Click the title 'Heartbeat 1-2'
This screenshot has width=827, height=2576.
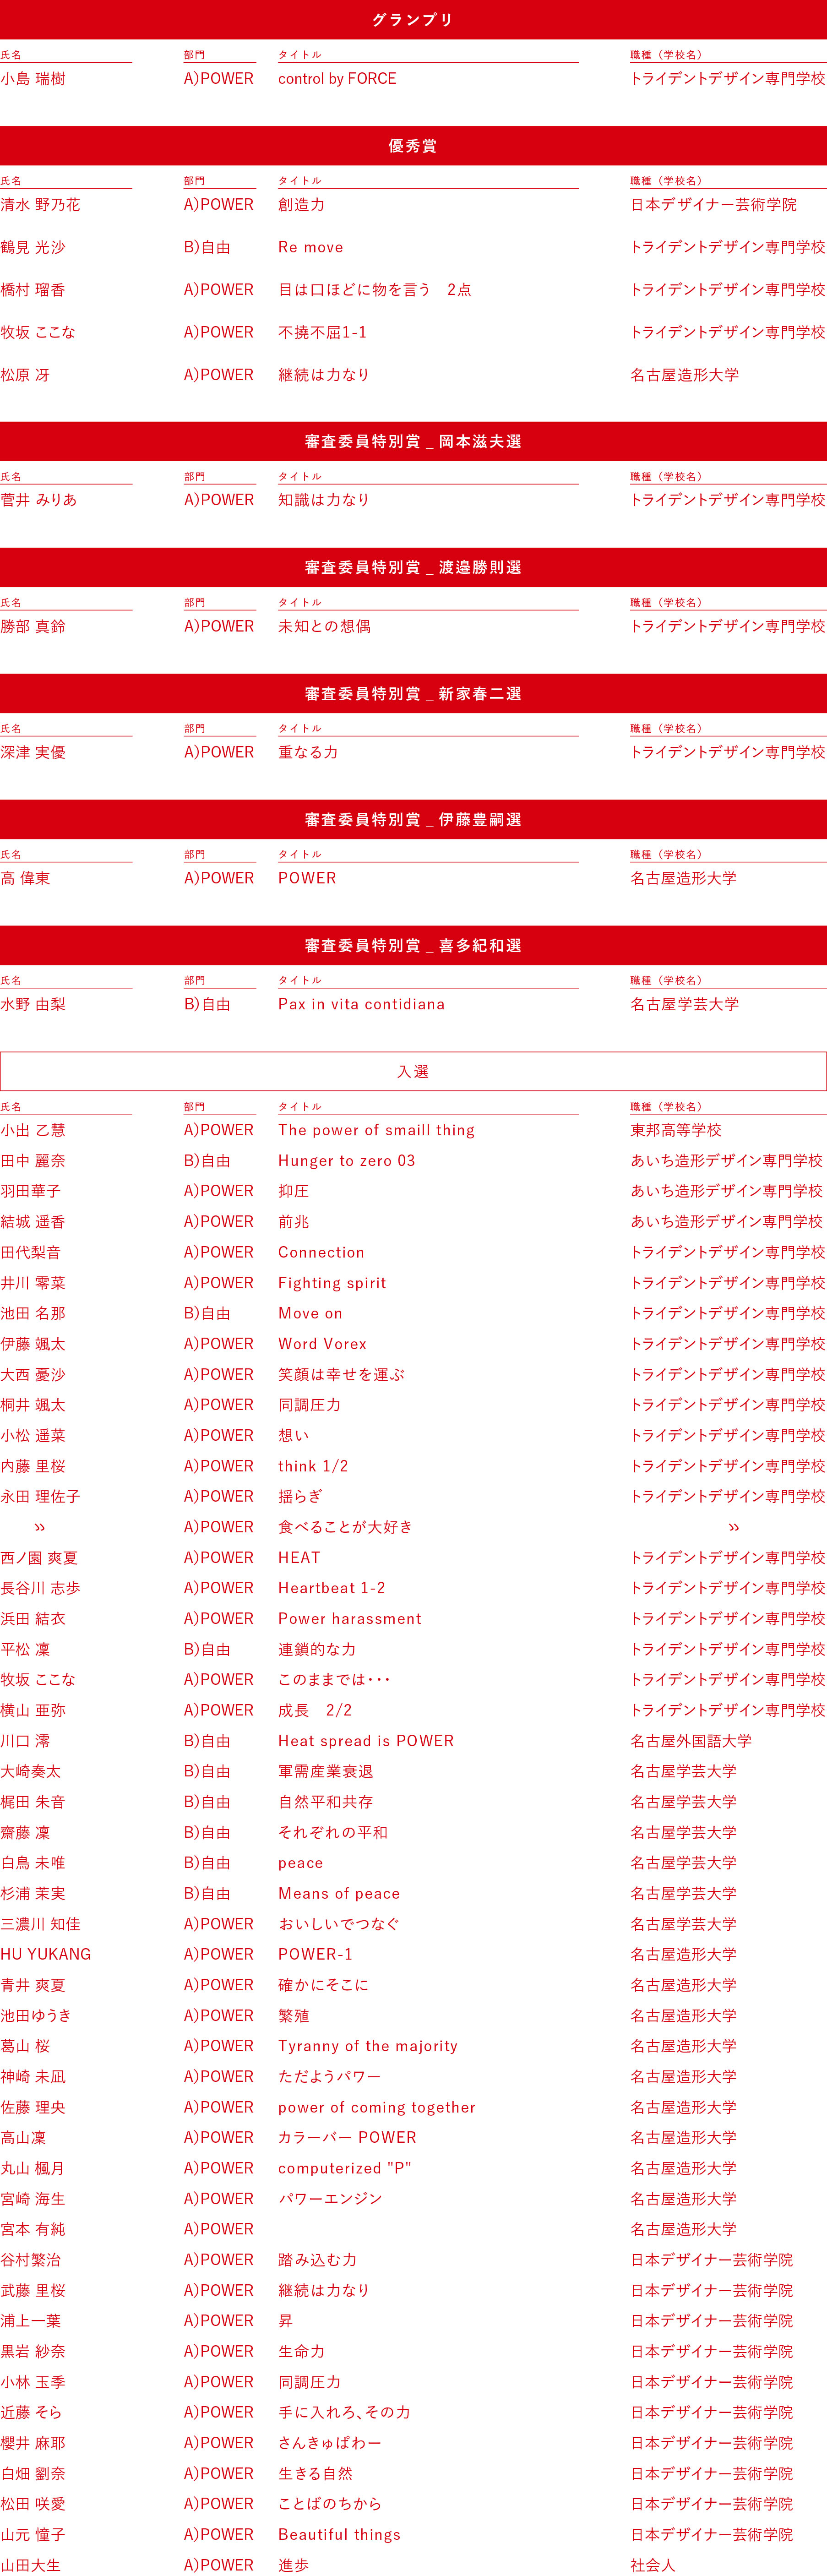tap(331, 1588)
